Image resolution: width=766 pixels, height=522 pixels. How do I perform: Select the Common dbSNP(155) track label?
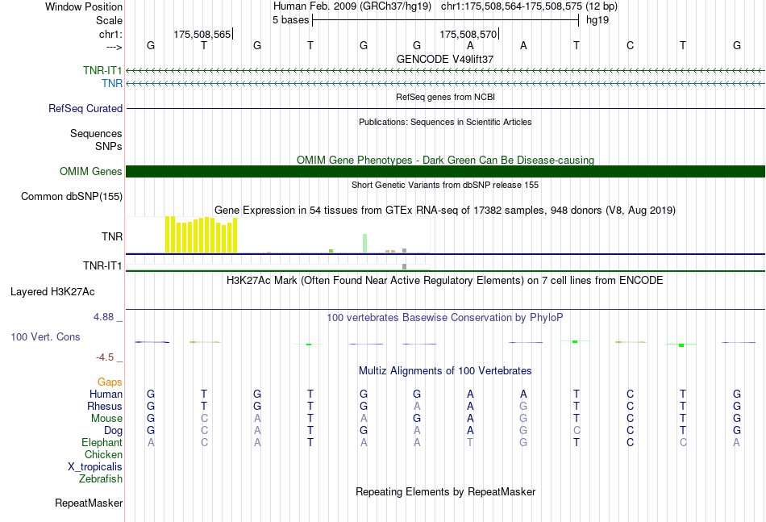click(x=72, y=197)
